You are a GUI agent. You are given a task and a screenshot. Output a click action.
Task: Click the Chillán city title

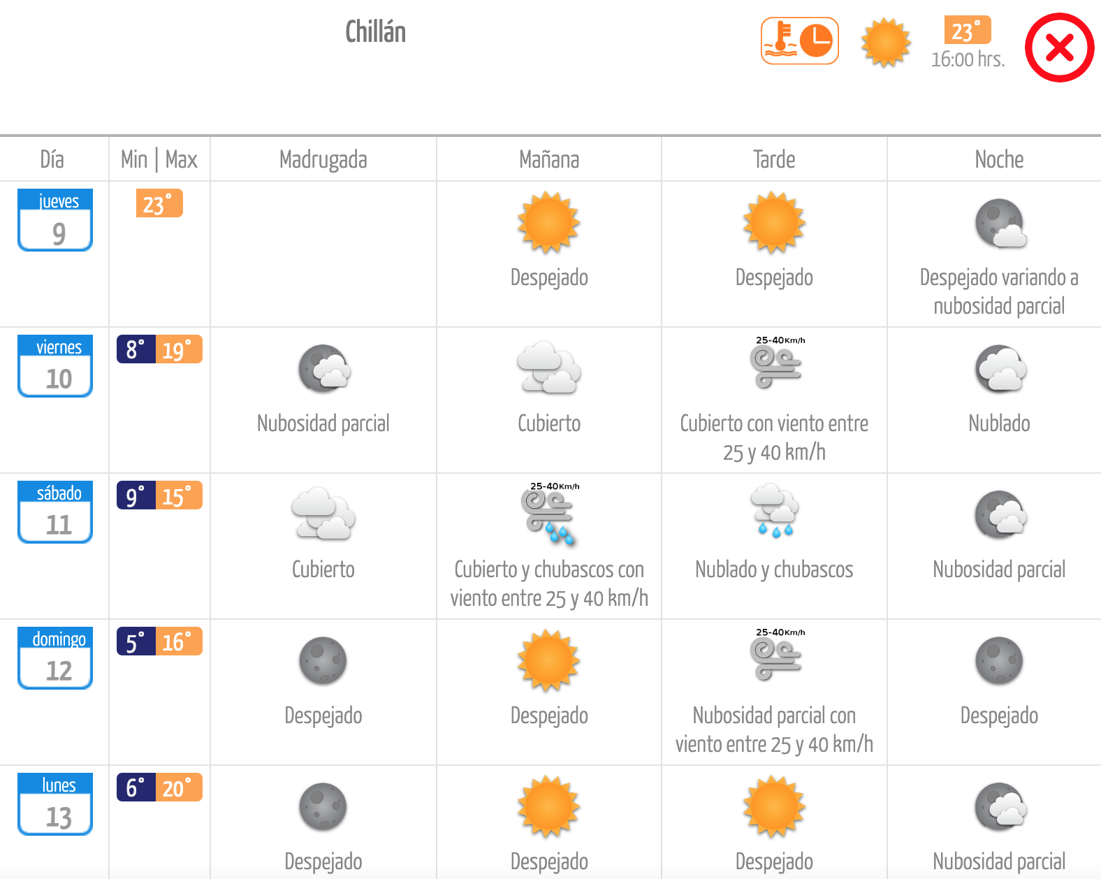(x=376, y=32)
